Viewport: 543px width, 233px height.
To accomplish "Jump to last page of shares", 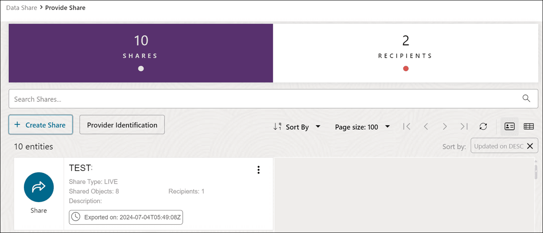I will [x=464, y=127].
